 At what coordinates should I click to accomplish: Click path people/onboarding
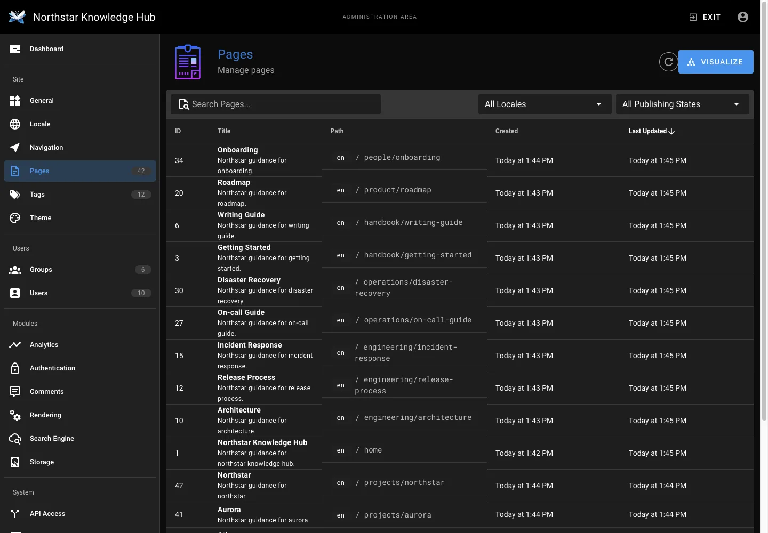[398, 158]
